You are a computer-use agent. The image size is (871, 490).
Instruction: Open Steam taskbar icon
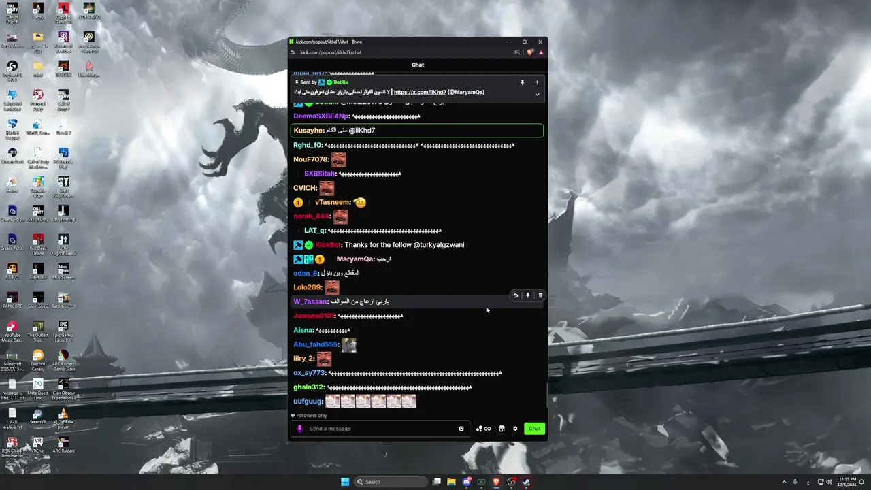click(526, 482)
